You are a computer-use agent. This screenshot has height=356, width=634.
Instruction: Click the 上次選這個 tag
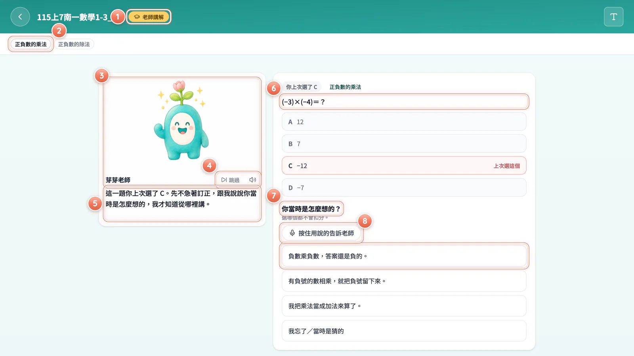pyautogui.click(x=506, y=166)
